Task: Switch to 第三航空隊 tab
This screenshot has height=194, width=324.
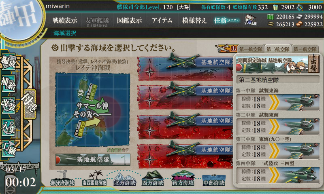Action: (x=305, y=49)
